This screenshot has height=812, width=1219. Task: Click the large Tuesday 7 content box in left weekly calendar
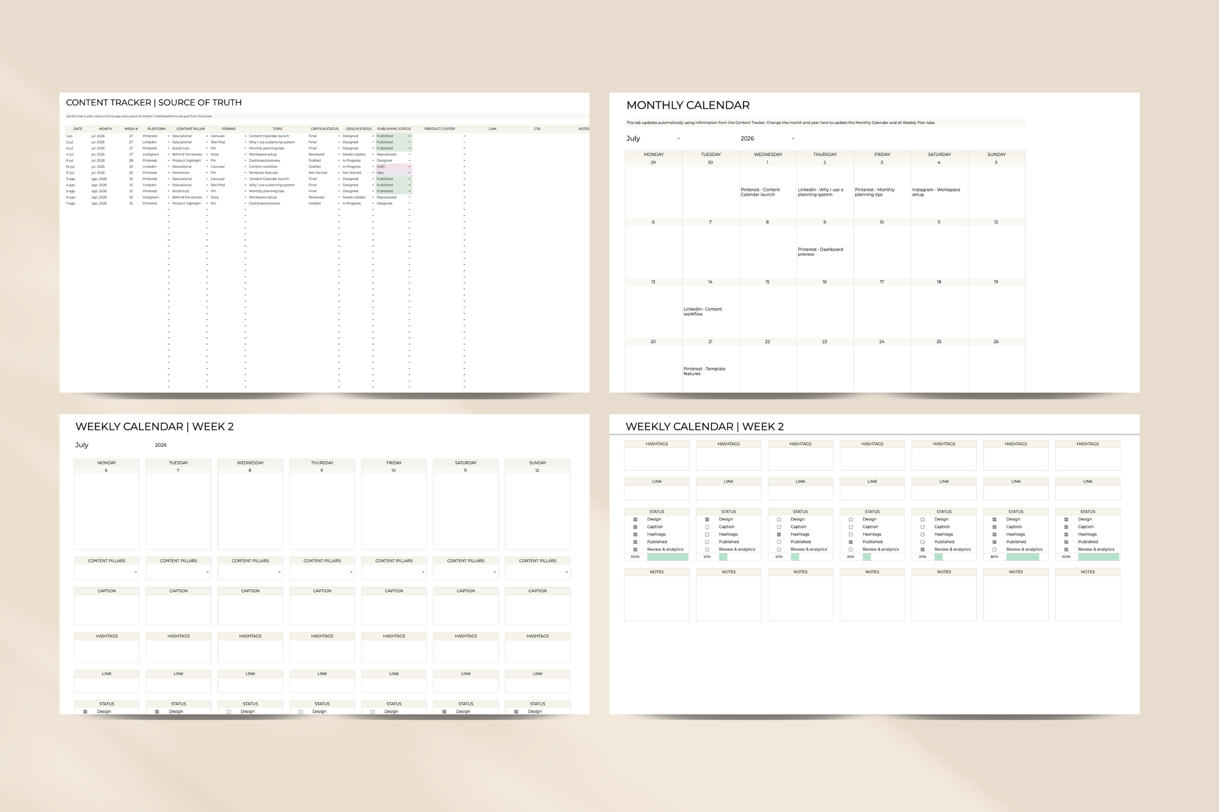pos(178,511)
